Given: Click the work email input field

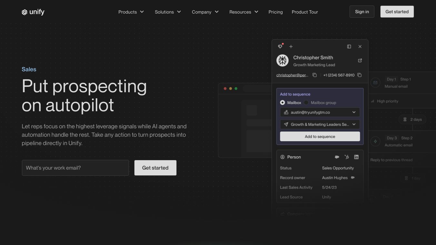Looking at the screenshot, I should click(x=75, y=168).
